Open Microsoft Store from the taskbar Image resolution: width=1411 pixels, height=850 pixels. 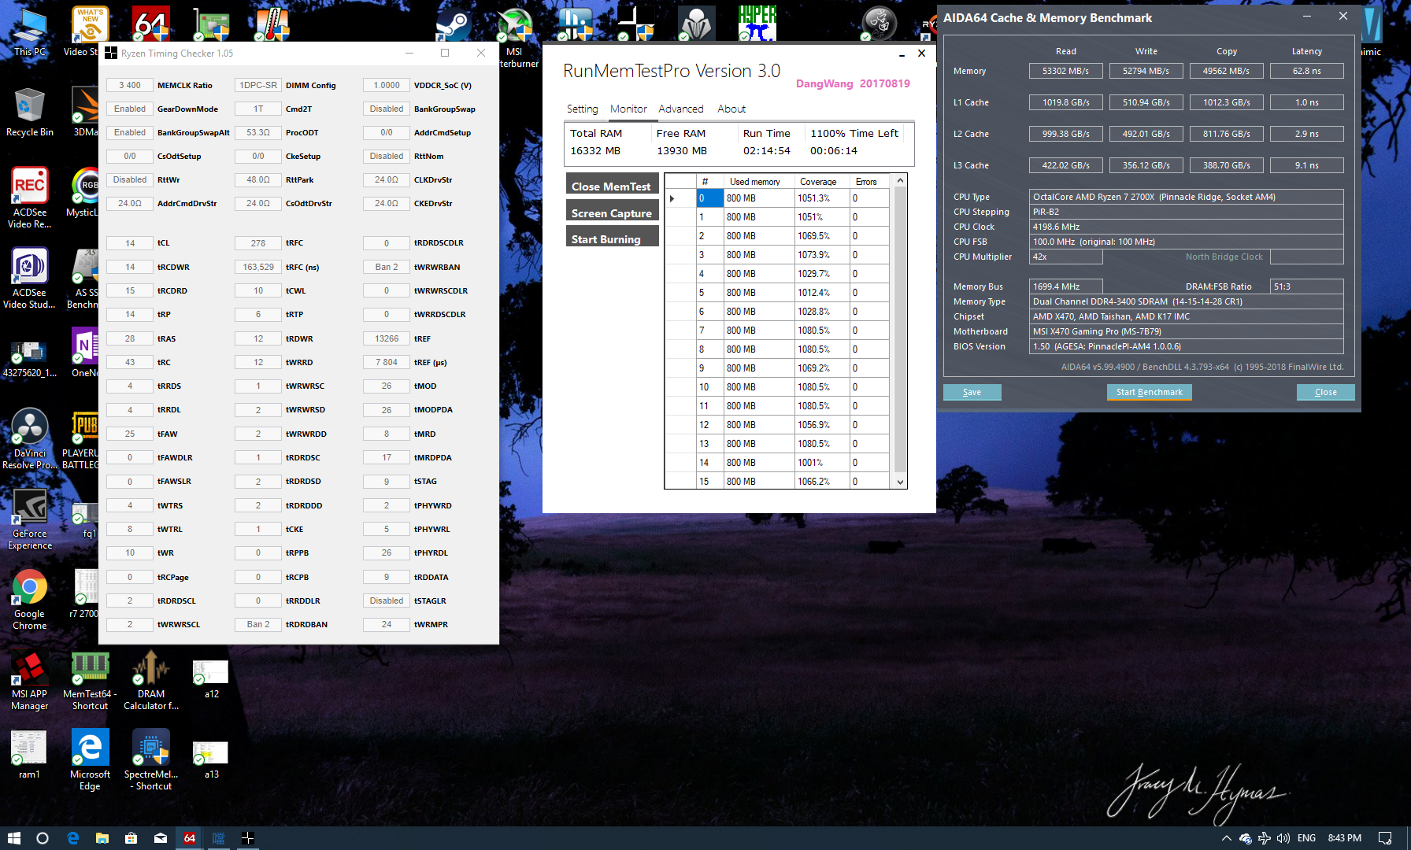(x=131, y=838)
